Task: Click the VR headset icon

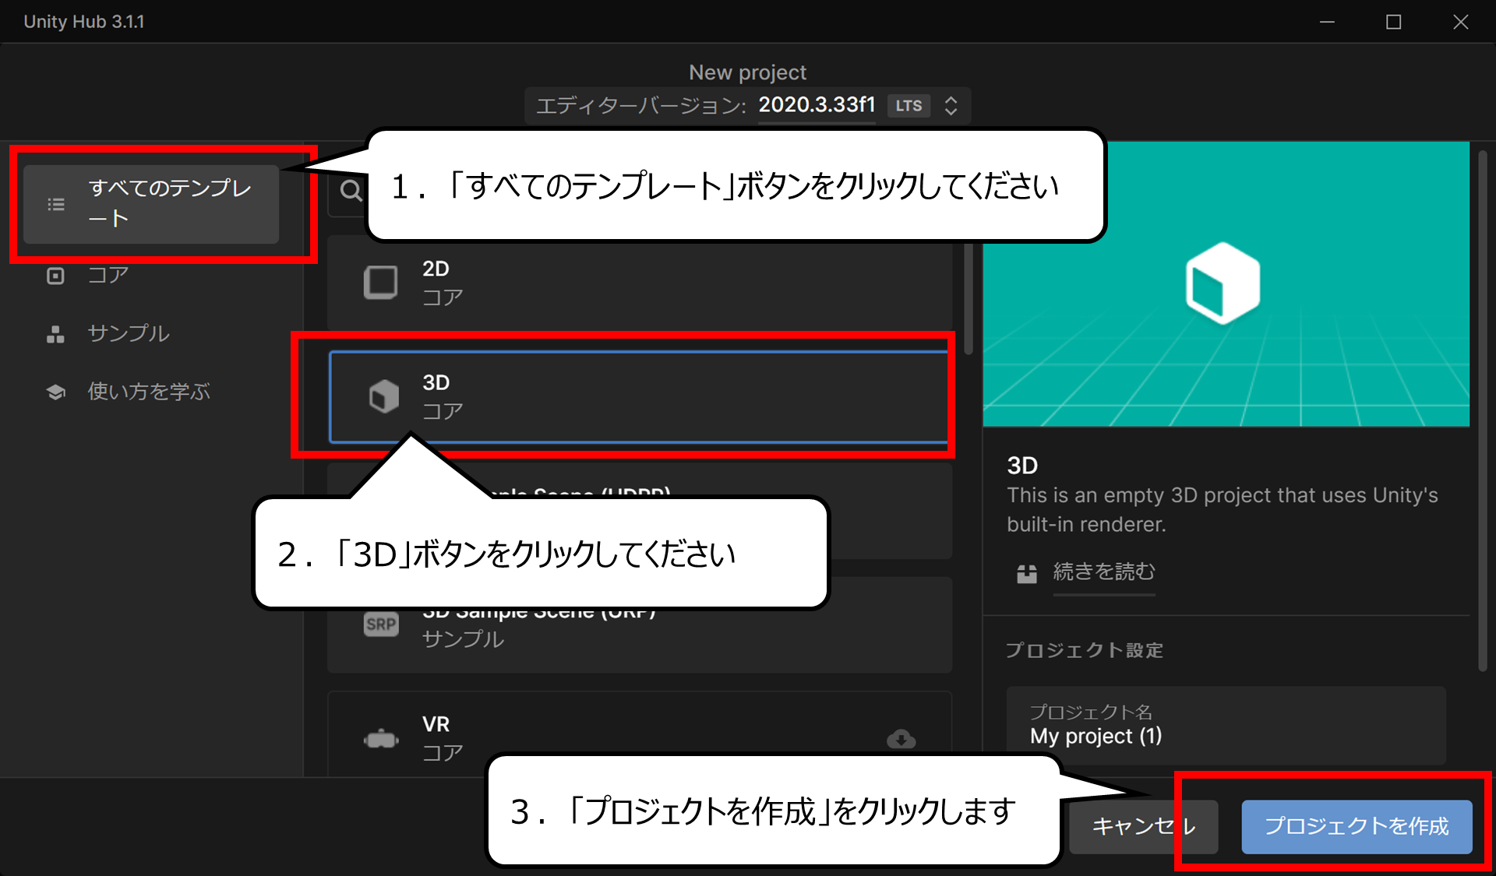Action: pyautogui.click(x=381, y=739)
